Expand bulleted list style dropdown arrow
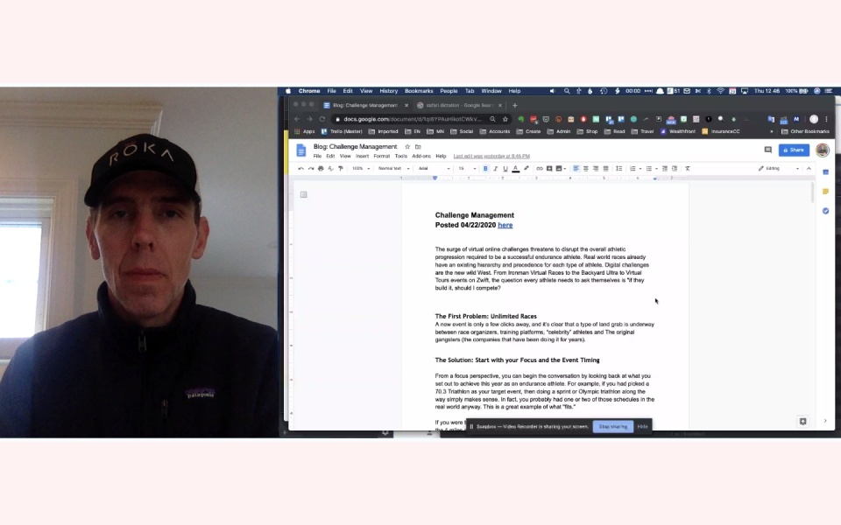 coord(656,169)
